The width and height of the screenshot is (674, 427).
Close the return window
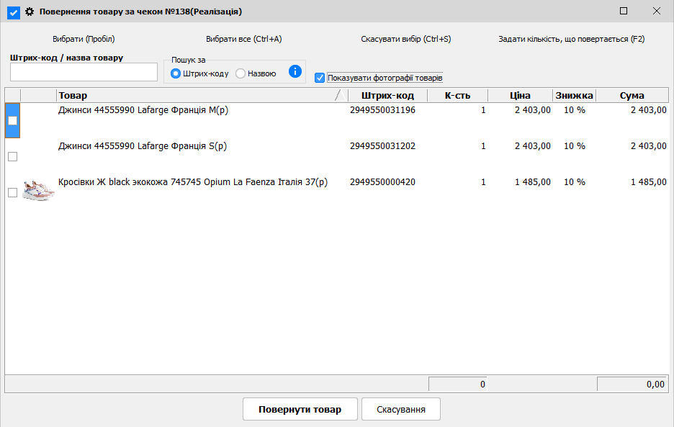(x=656, y=11)
